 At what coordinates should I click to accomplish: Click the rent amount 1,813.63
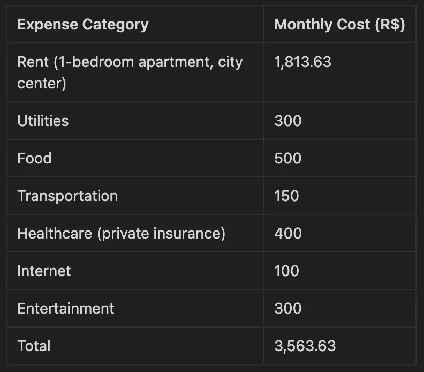[x=302, y=62]
